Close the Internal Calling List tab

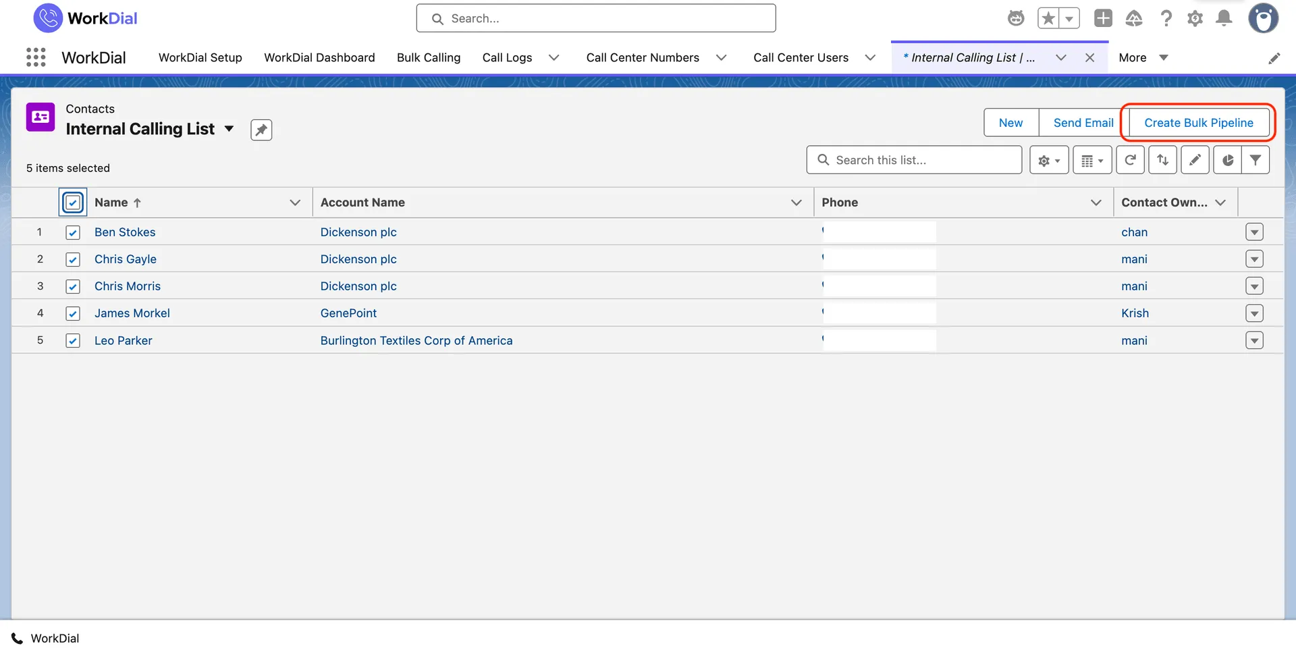click(1089, 57)
